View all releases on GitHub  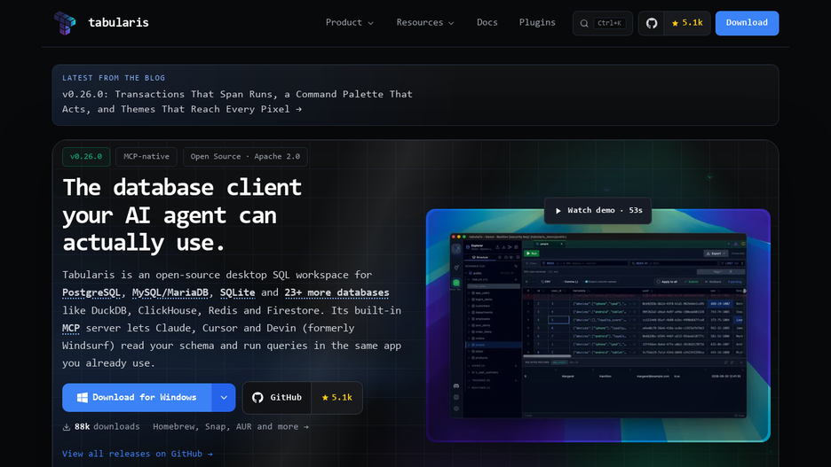138,454
